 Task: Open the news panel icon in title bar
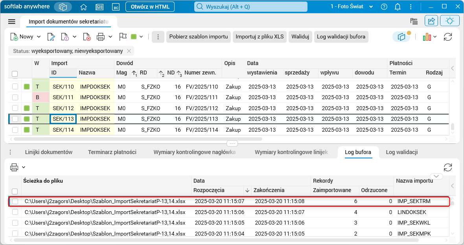(100, 7)
